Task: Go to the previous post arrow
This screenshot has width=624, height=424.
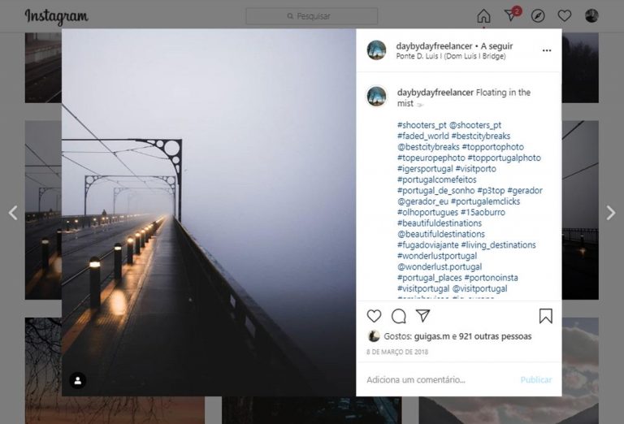Action: tap(13, 213)
